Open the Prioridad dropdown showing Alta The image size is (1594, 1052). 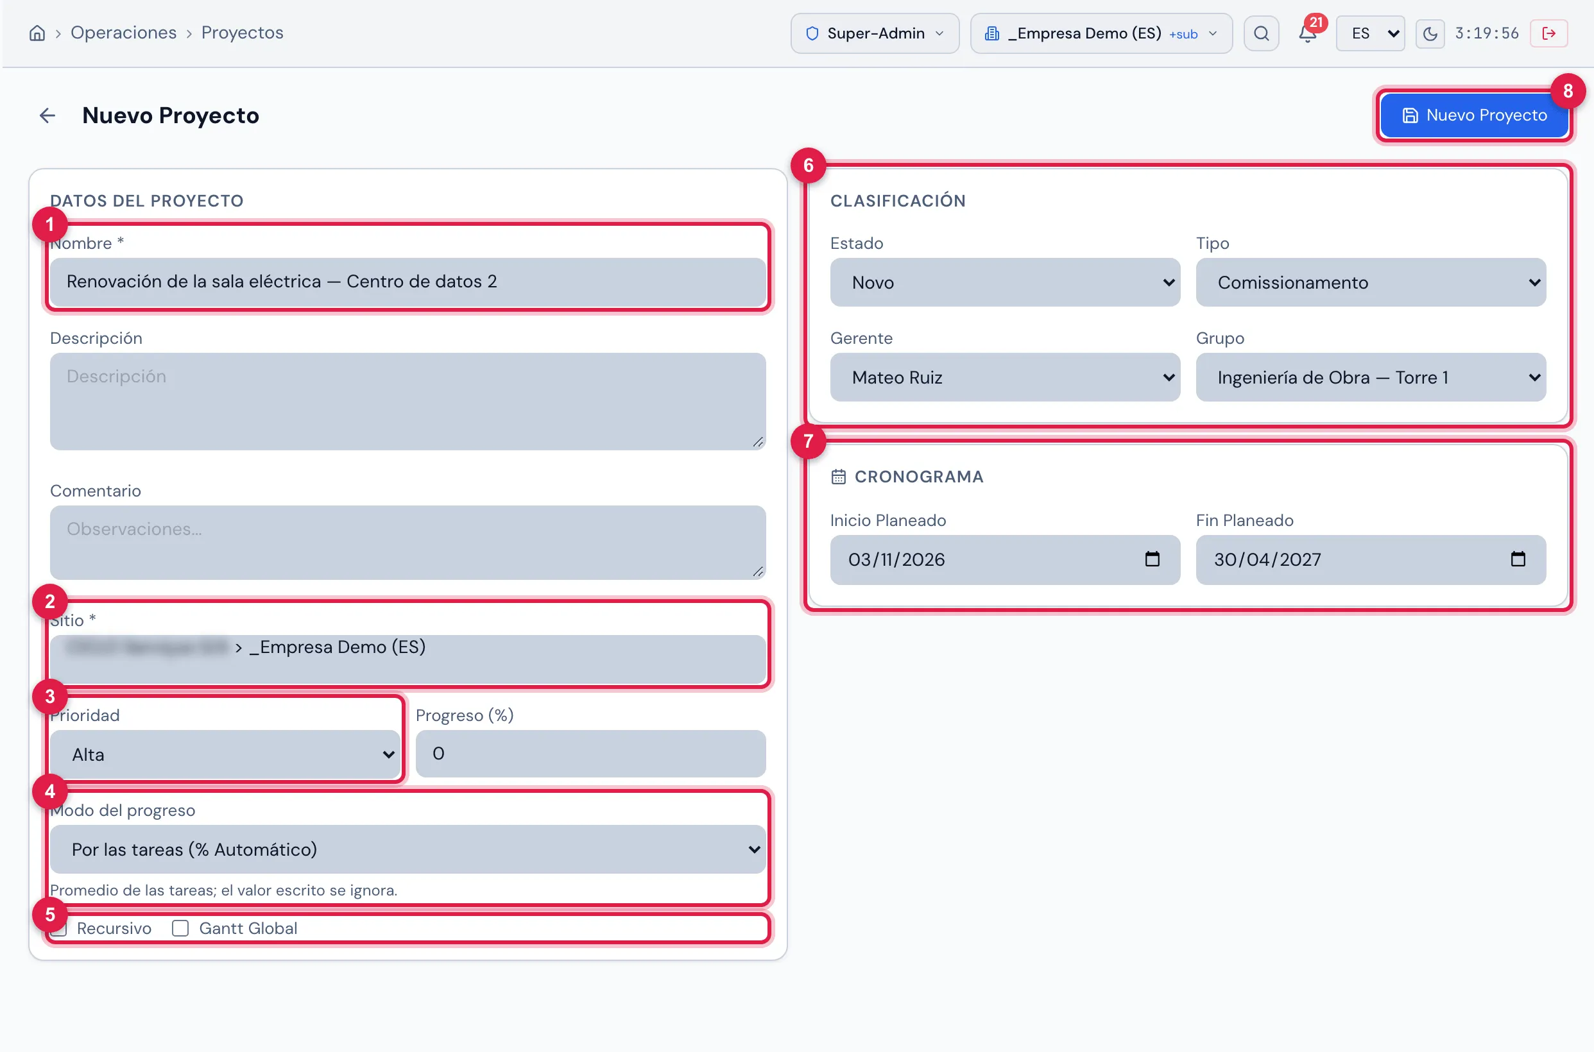[225, 754]
